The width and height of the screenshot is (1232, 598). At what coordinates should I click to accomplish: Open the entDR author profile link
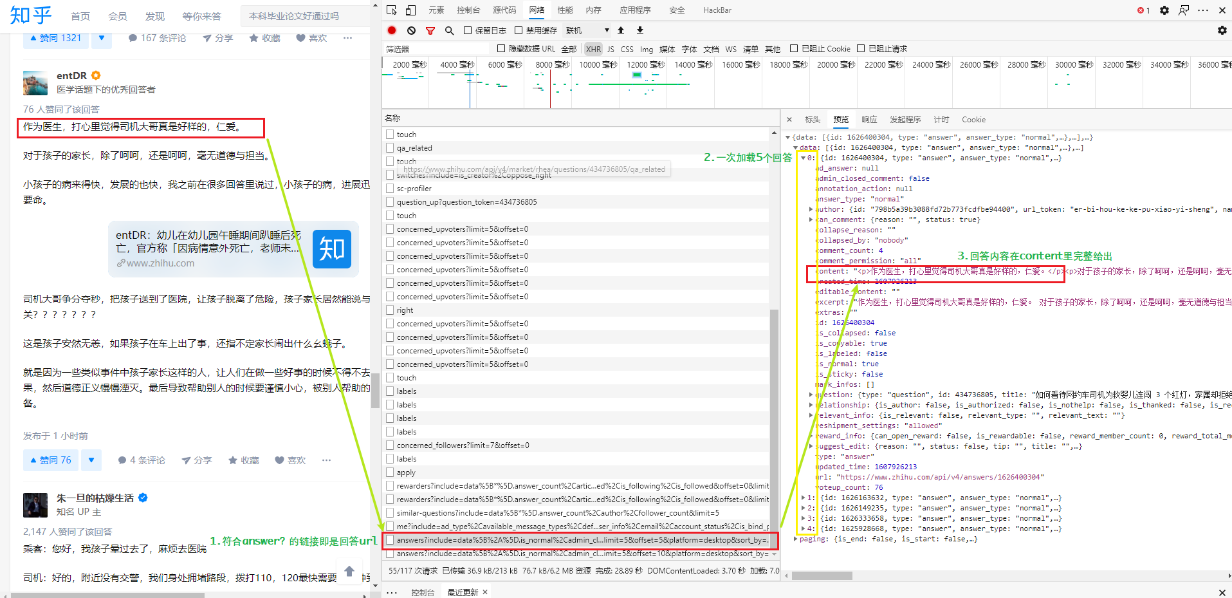tap(71, 75)
